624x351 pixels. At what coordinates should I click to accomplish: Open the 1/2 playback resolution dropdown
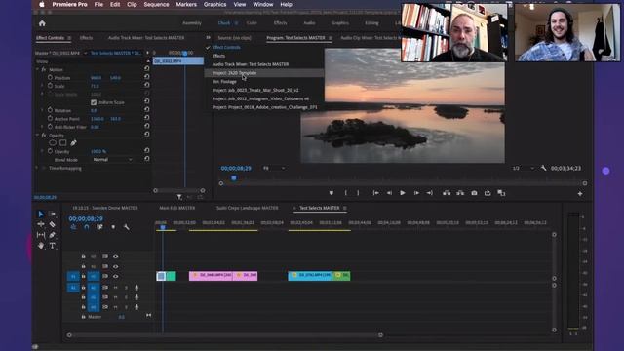click(x=524, y=169)
